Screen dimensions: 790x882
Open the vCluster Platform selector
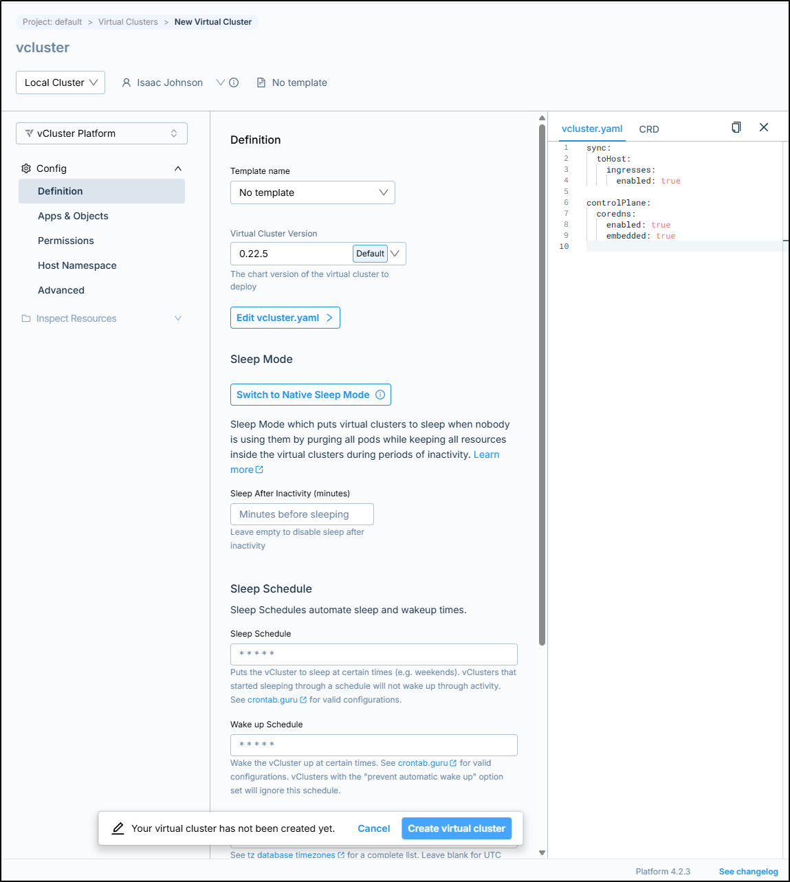(x=102, y=133)
